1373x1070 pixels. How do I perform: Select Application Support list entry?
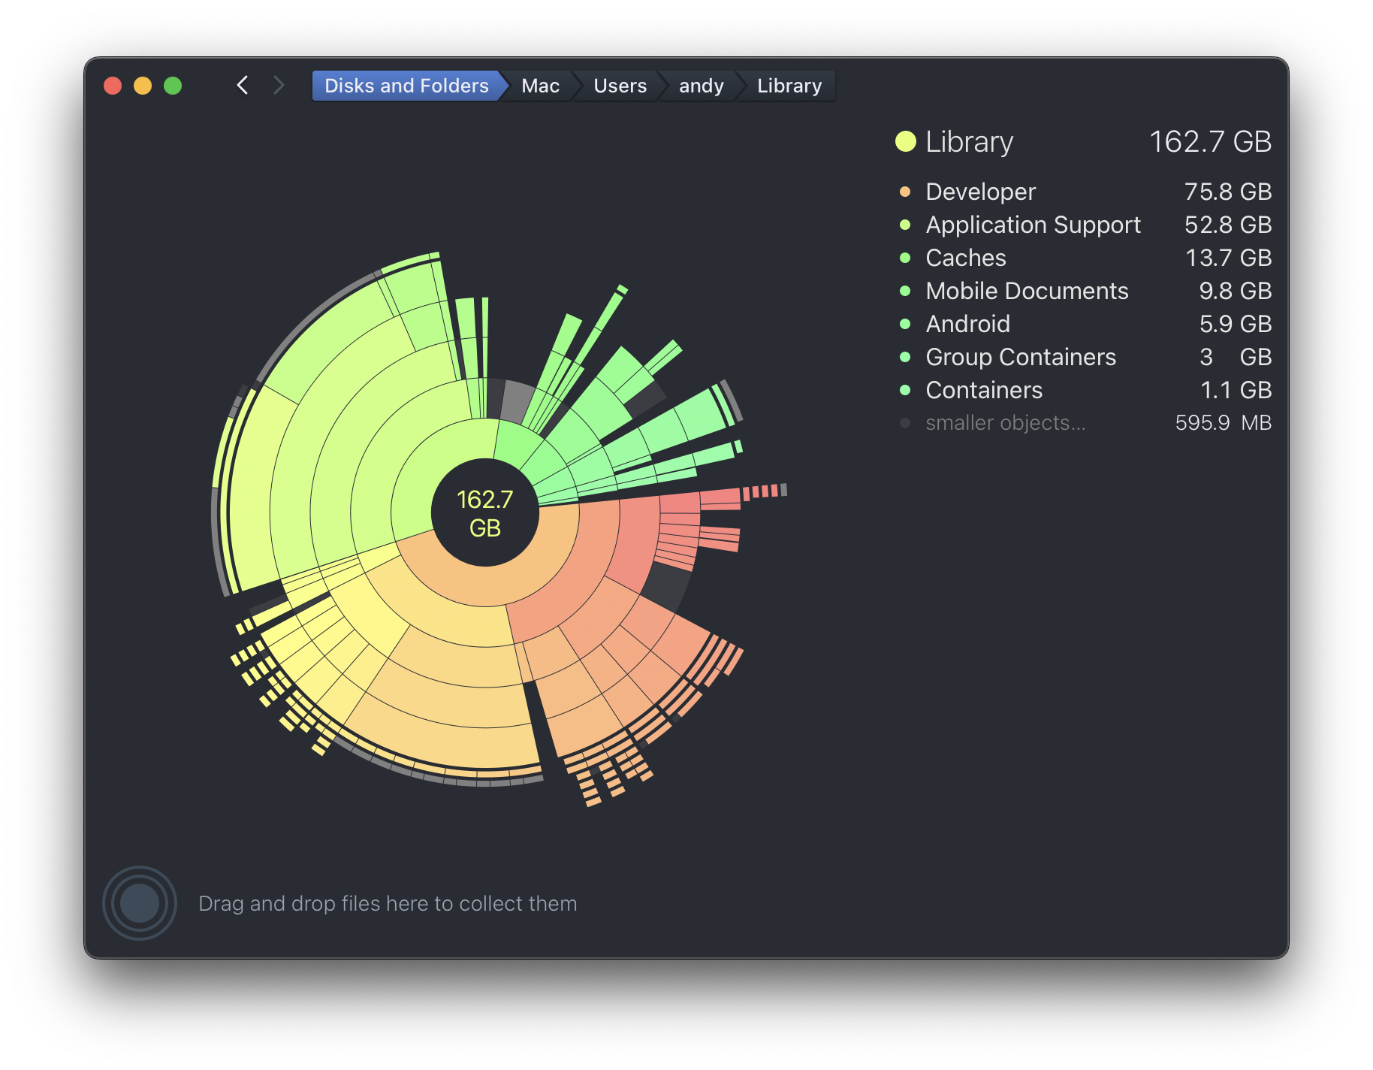(1033, 225)
